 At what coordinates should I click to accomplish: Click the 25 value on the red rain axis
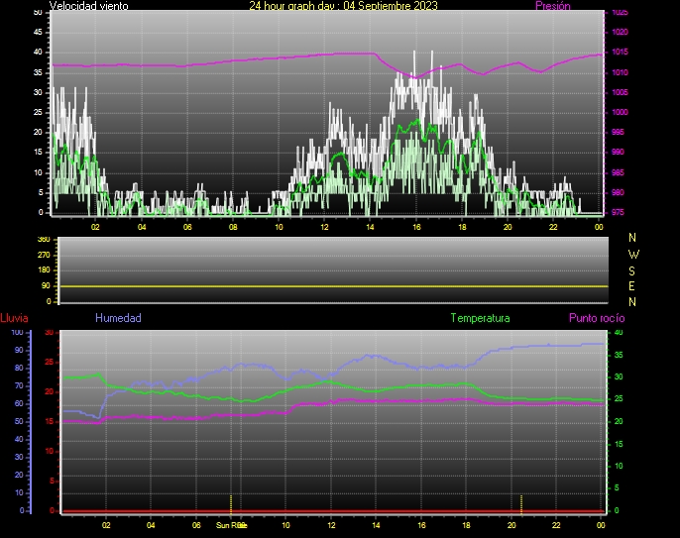(50, 362)
